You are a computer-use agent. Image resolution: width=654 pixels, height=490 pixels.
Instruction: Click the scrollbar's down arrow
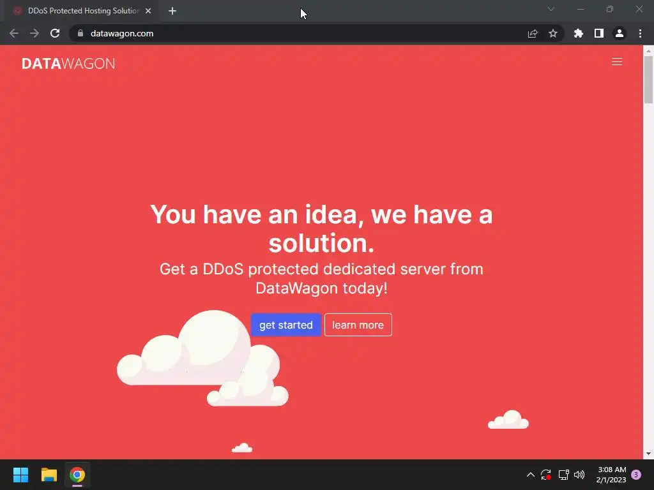click(648, 454)
